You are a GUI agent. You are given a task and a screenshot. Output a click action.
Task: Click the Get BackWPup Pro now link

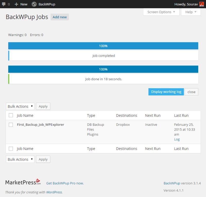65,183
